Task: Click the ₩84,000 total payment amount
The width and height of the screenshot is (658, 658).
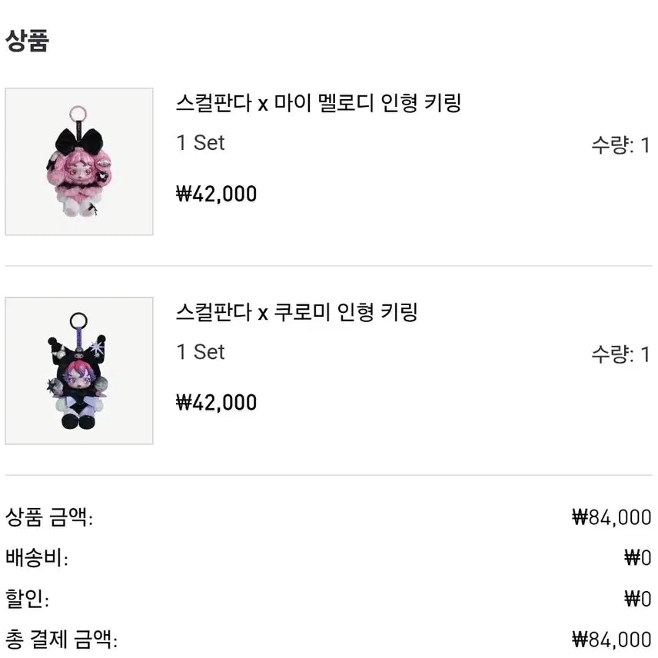Action: pos(612,639)
